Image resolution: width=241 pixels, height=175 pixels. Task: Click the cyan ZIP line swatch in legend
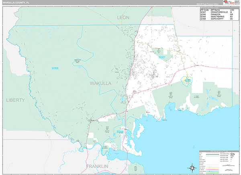(x=212, y=156)
